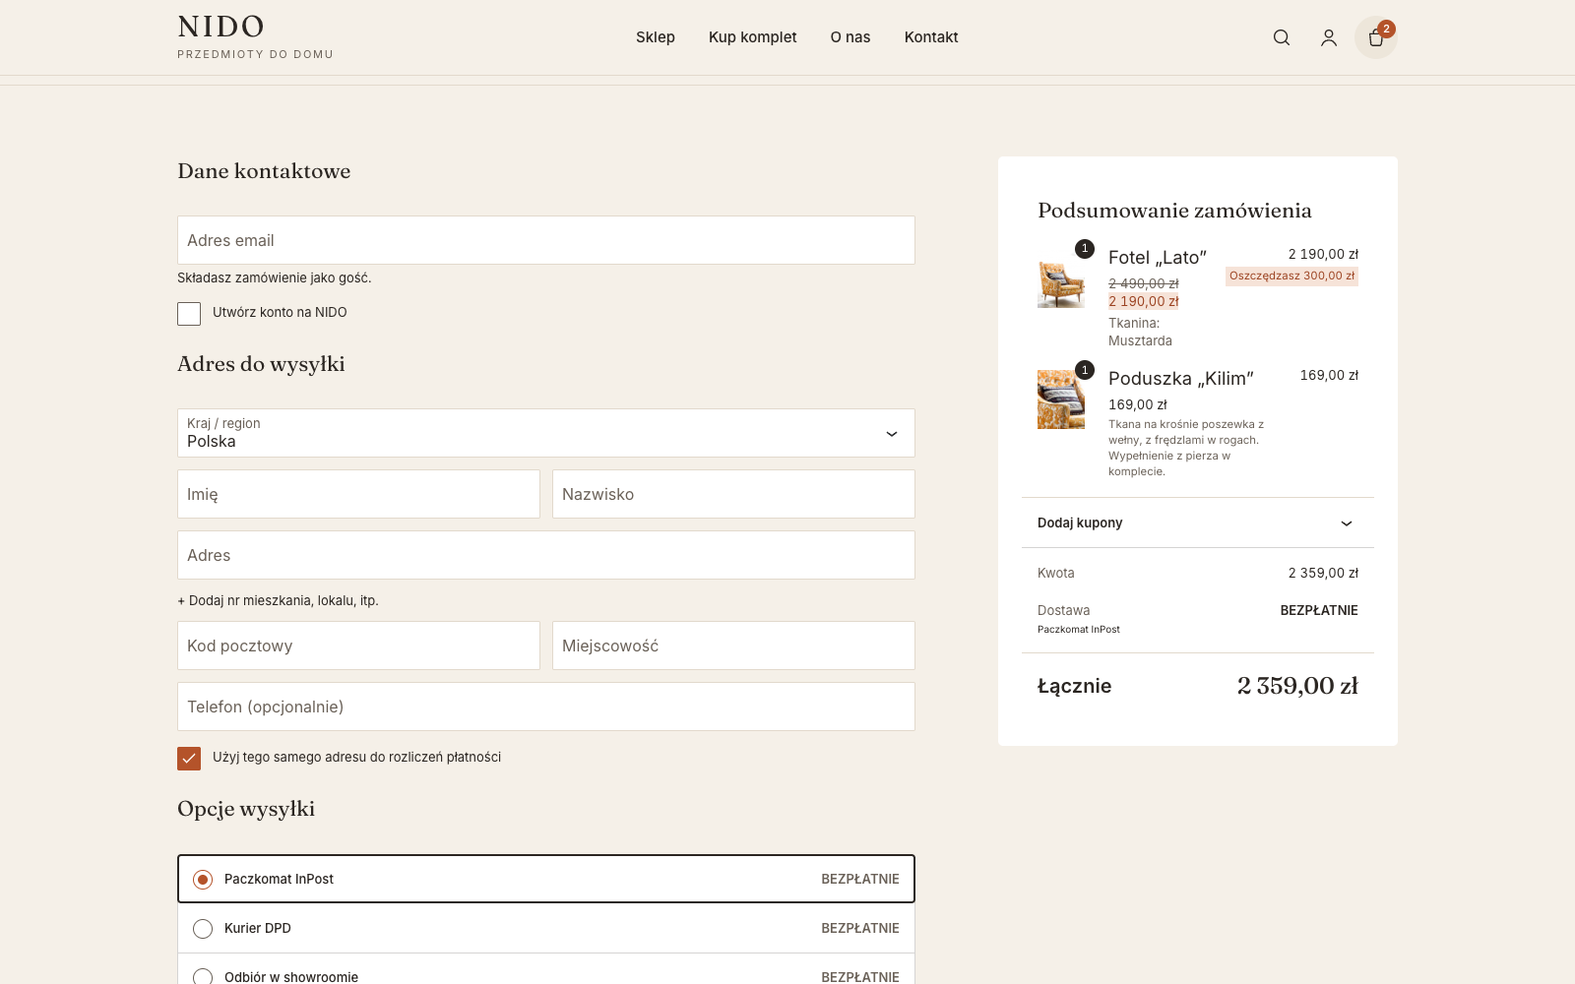This screenshot has height=984, width=1575.
Task: Click the Łącznie total 2 359,00 zł
Action: point(1297,686)
